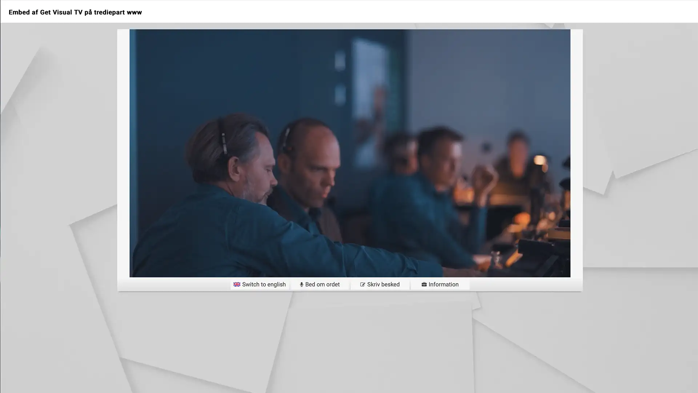Click the embedded video player frame
This screenshot has width=698, height=393.
point(350,153)
